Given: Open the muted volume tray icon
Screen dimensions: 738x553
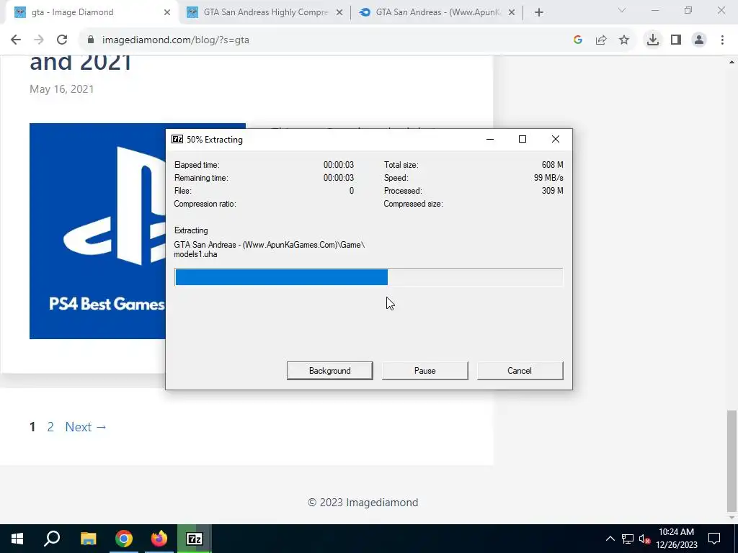Looking at the screenshot, I should (645, 539).
